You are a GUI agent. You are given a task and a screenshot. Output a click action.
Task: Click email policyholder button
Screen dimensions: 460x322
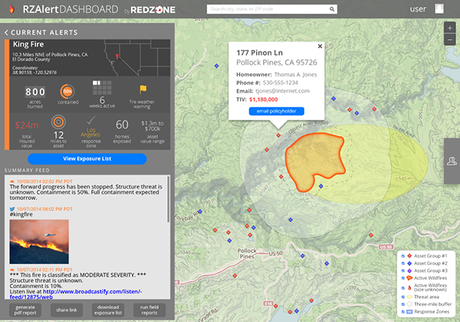pyautogui.click(x=277, y=111)
